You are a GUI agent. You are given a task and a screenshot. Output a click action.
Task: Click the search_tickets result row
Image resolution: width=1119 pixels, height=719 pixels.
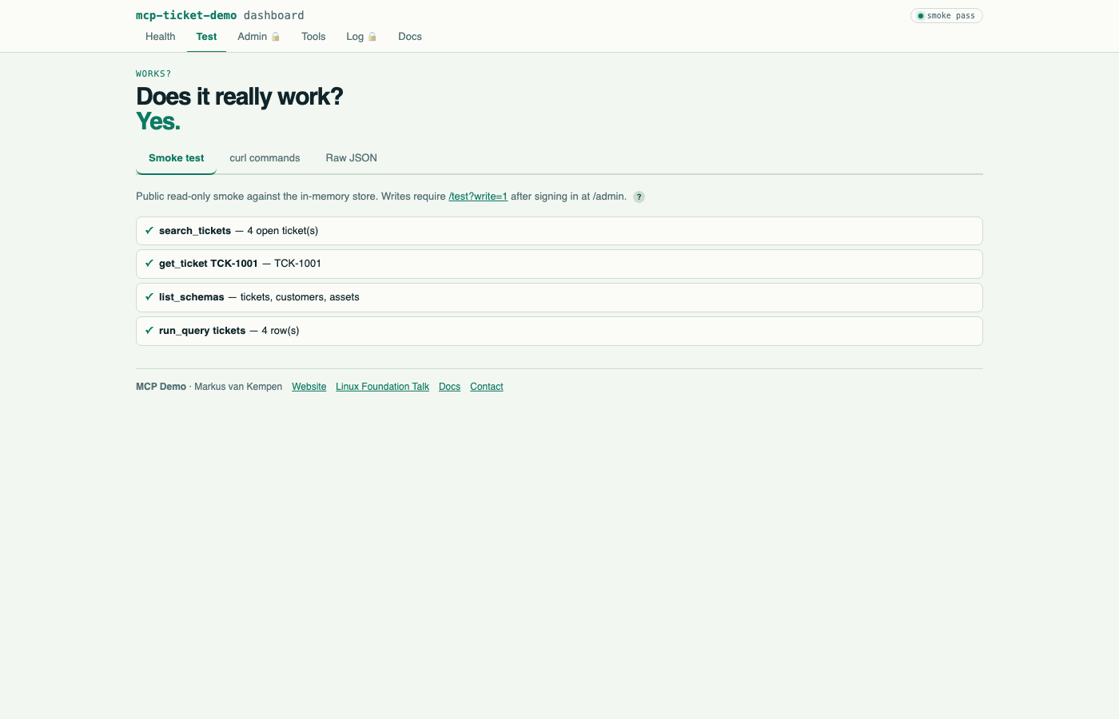coord(559,231)
